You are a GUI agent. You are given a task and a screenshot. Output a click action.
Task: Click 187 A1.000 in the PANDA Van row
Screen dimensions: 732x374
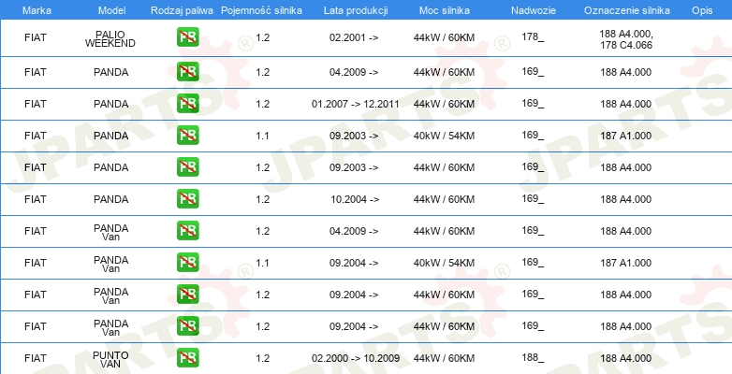coord(625,263)
